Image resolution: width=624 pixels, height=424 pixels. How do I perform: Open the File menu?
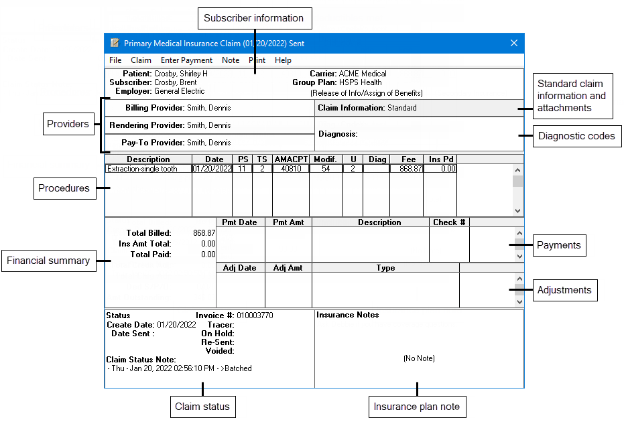115,60
